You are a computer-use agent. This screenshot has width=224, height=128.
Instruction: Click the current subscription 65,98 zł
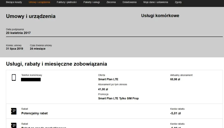coord(175,79)
